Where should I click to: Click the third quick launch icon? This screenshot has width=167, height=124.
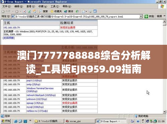[x=25, y=121]
